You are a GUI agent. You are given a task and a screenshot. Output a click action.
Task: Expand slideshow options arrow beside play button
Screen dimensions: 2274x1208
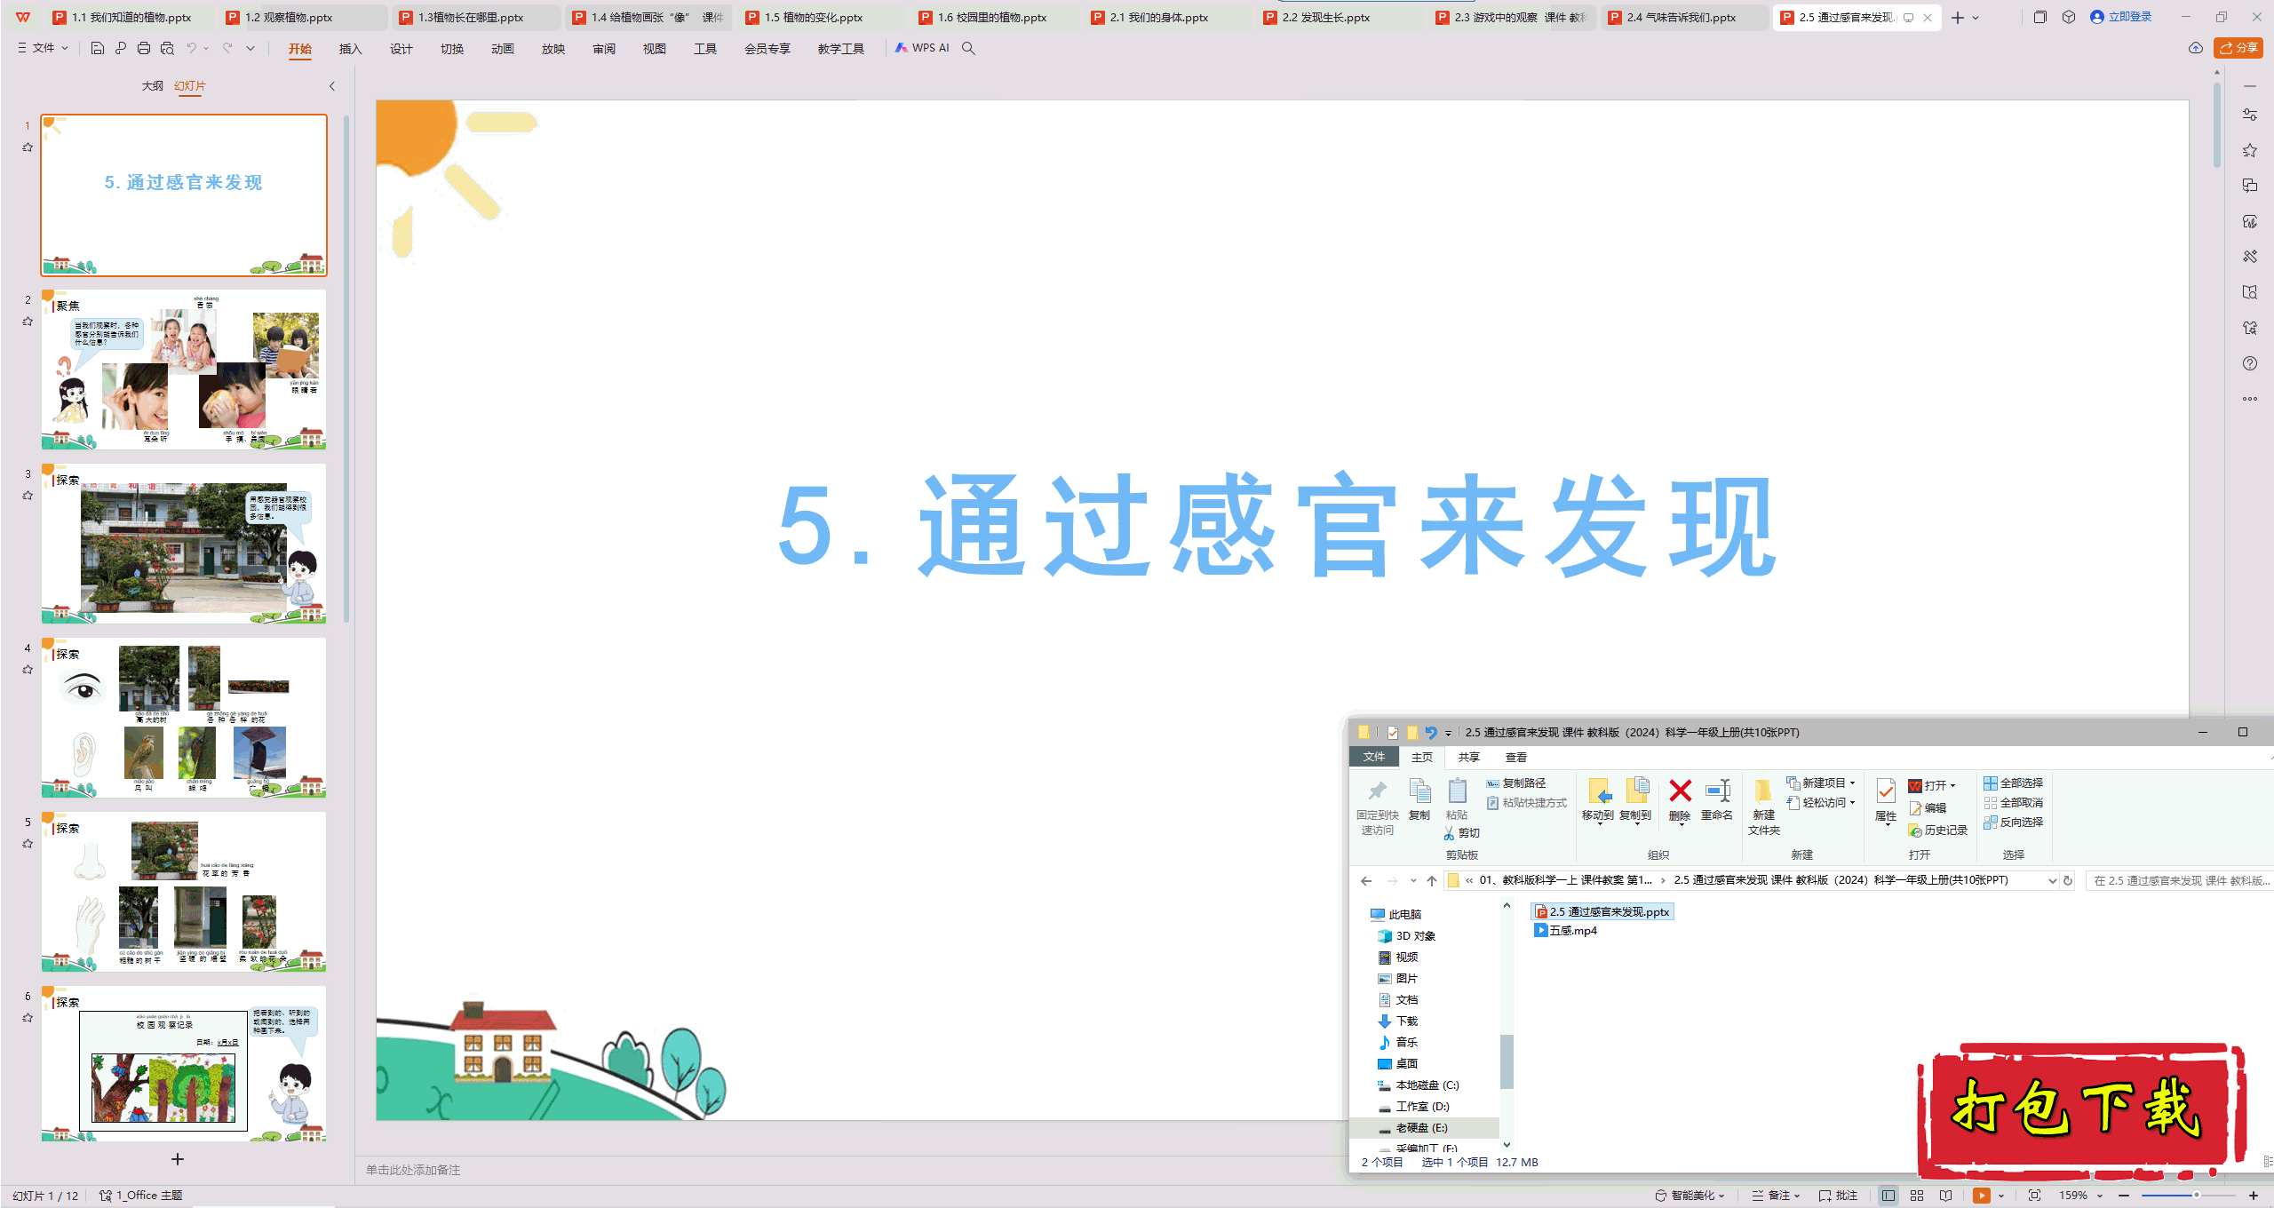pyautogui.click(x=2001, y=1196)
